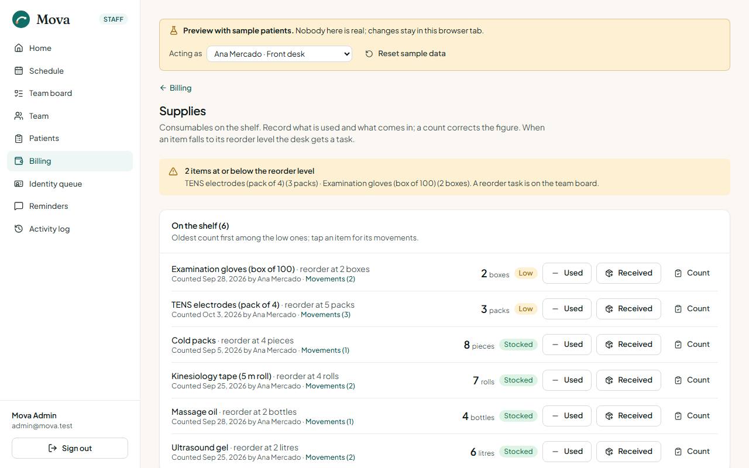
Task: Record Used for TENS electrodes
Action: point(567,309)
